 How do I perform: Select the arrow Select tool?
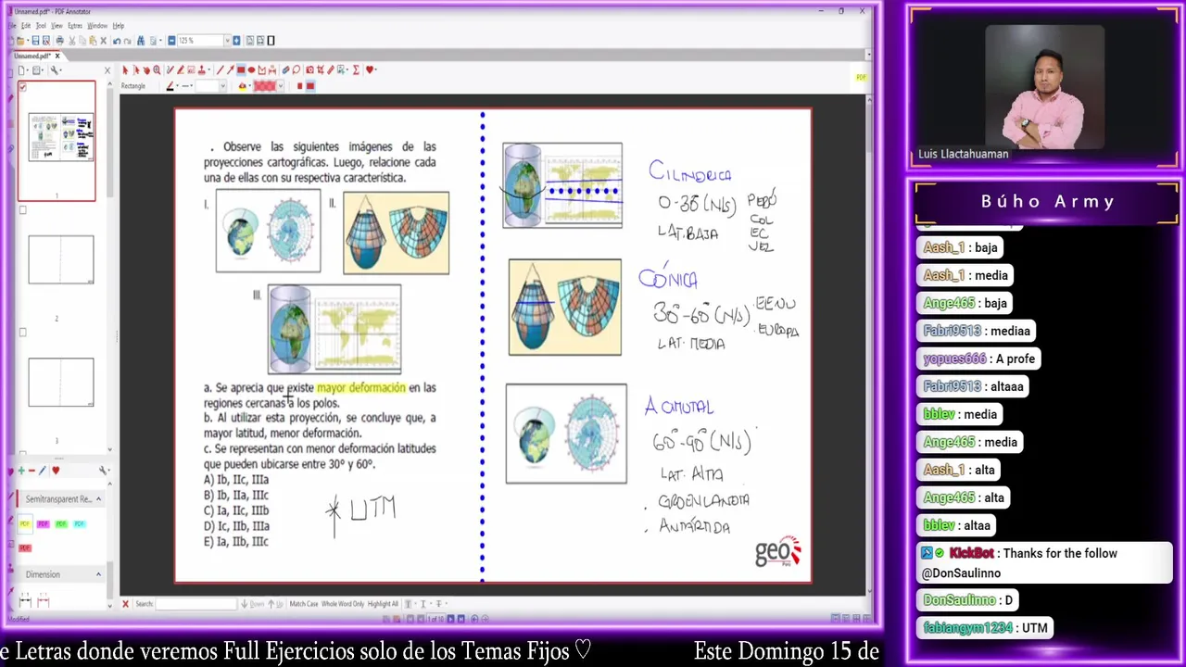[125, 70]
